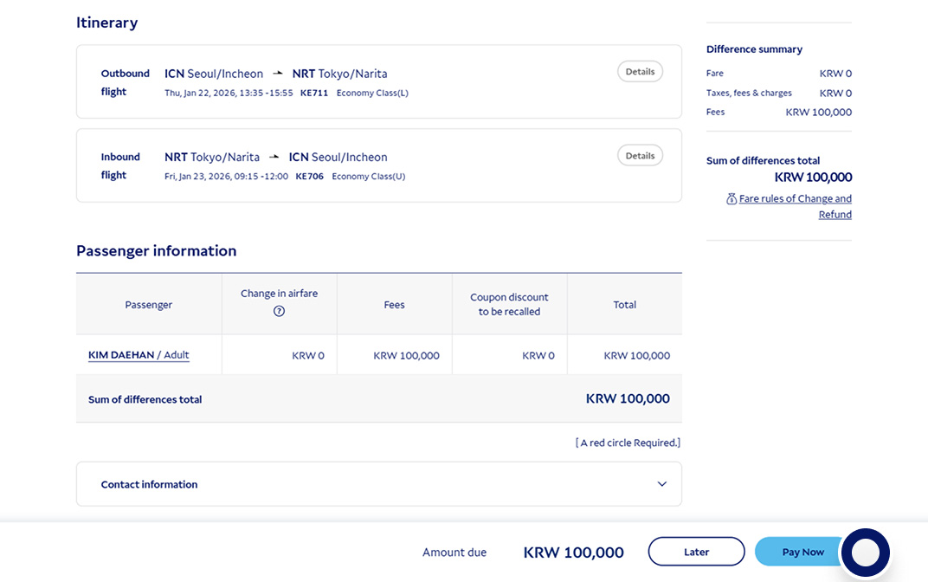
Task: Open details for the Outbound flight
Action: pos(640,71)
